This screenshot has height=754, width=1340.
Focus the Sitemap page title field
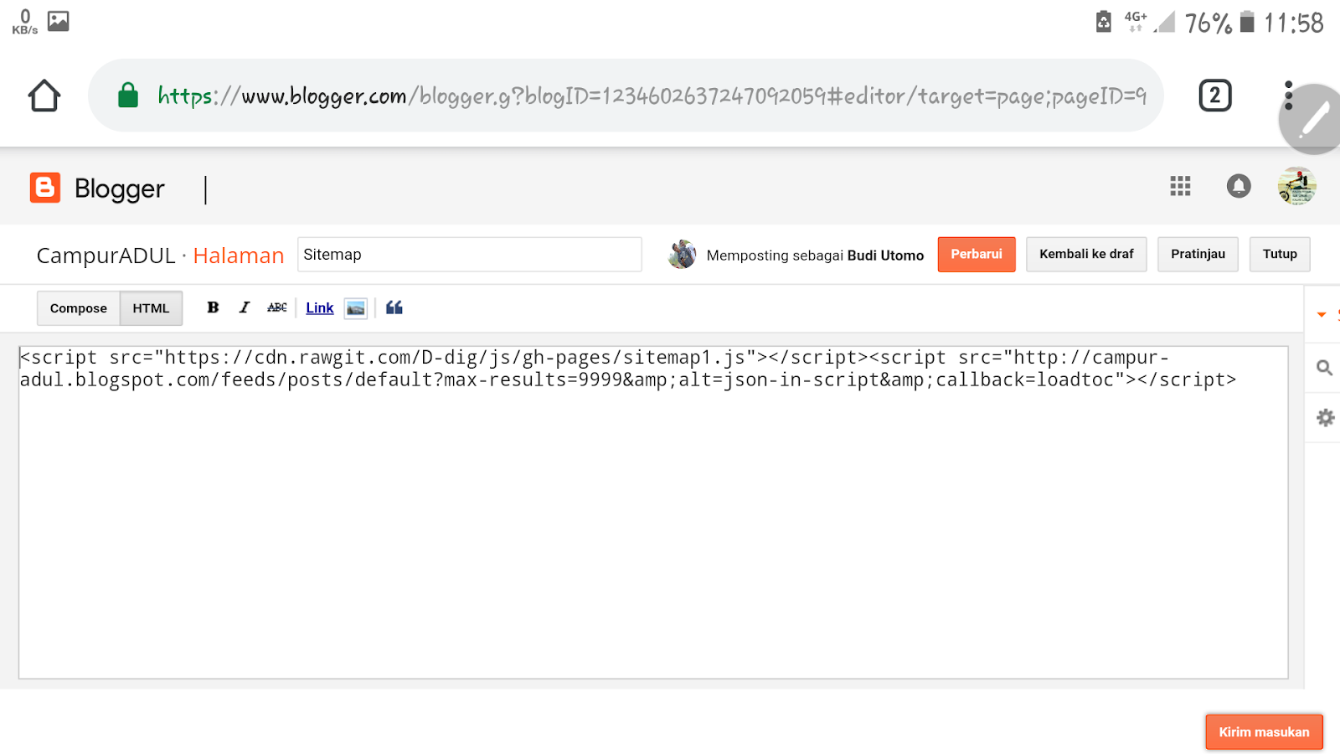pos(470,255)
